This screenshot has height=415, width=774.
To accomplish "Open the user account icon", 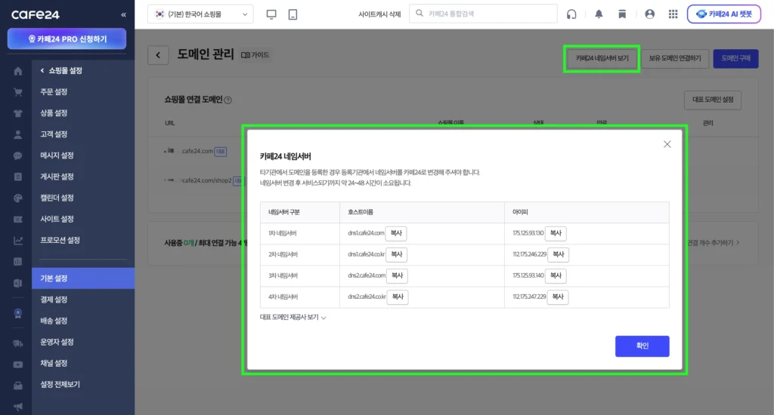I will (649, 14).
